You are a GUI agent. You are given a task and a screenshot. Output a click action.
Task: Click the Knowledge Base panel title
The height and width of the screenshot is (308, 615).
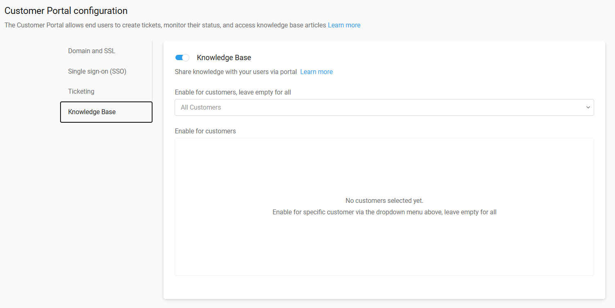pos(224,57)
